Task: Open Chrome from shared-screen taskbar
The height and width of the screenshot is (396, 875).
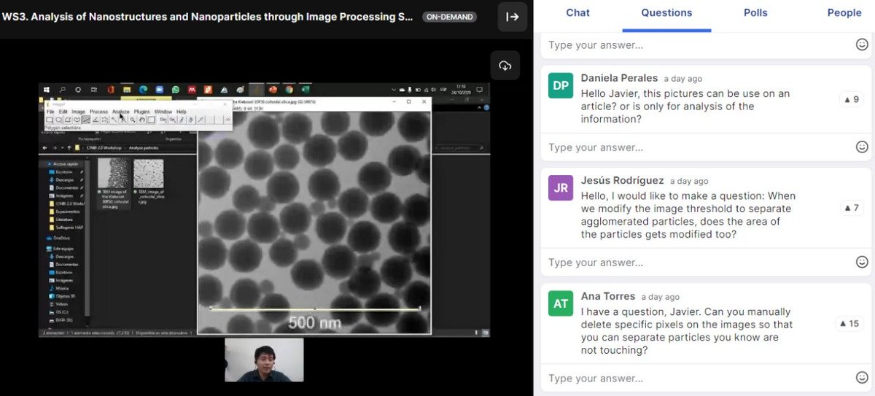Action: (x=289, y=90)
